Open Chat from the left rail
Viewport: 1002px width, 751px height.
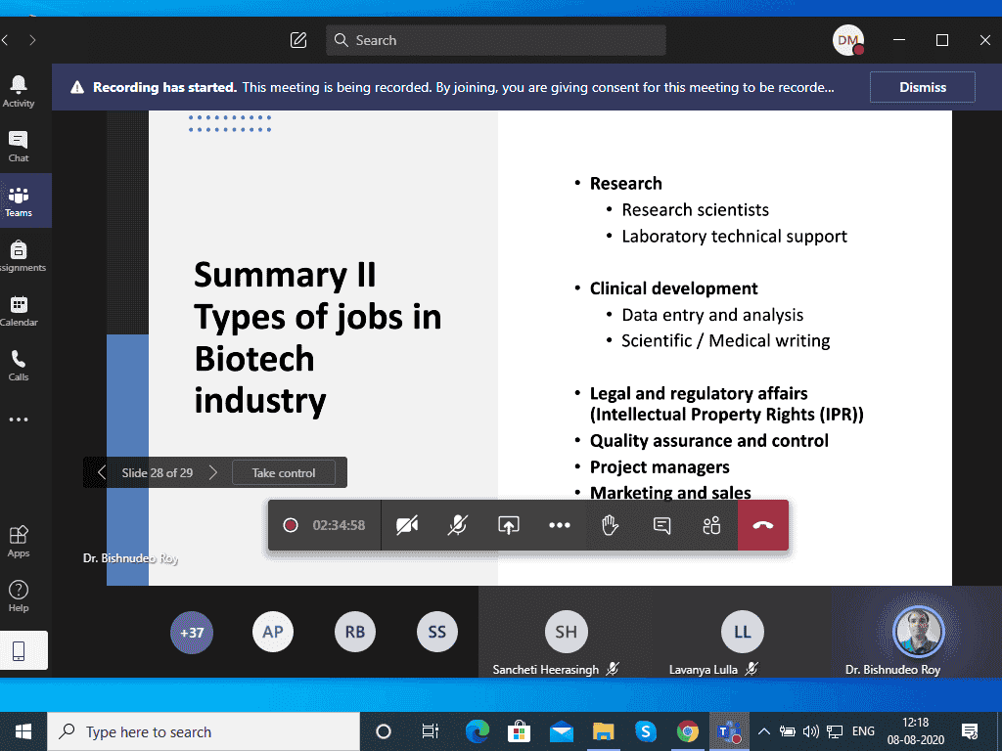tap(19, 146)
